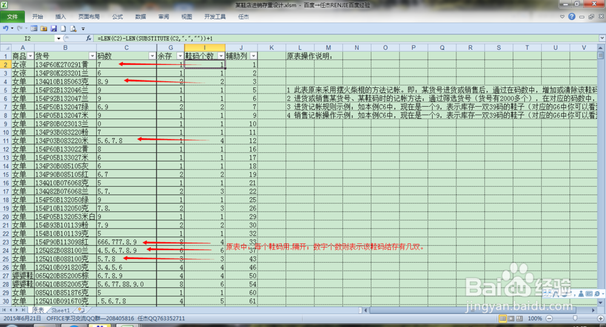Click the Save floppy disk icon

point(54,29)
